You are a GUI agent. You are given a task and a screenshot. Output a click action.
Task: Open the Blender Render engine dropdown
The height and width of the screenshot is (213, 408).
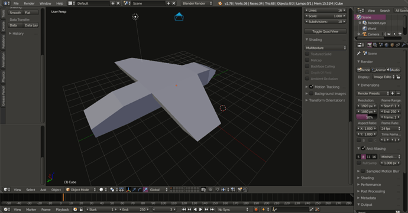[x=197, y=4]
